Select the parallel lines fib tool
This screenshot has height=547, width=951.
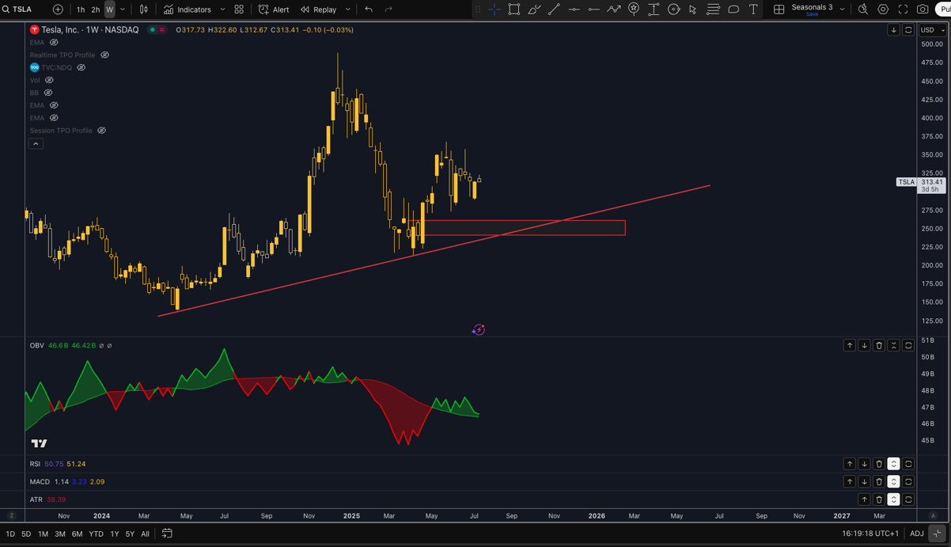pos(713,9)
